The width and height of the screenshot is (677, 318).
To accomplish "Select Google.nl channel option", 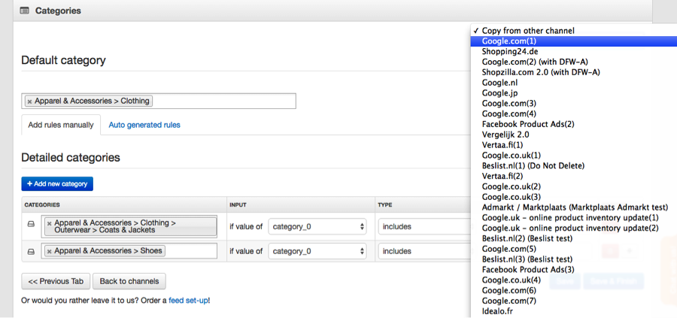I will tap(573, 83).
